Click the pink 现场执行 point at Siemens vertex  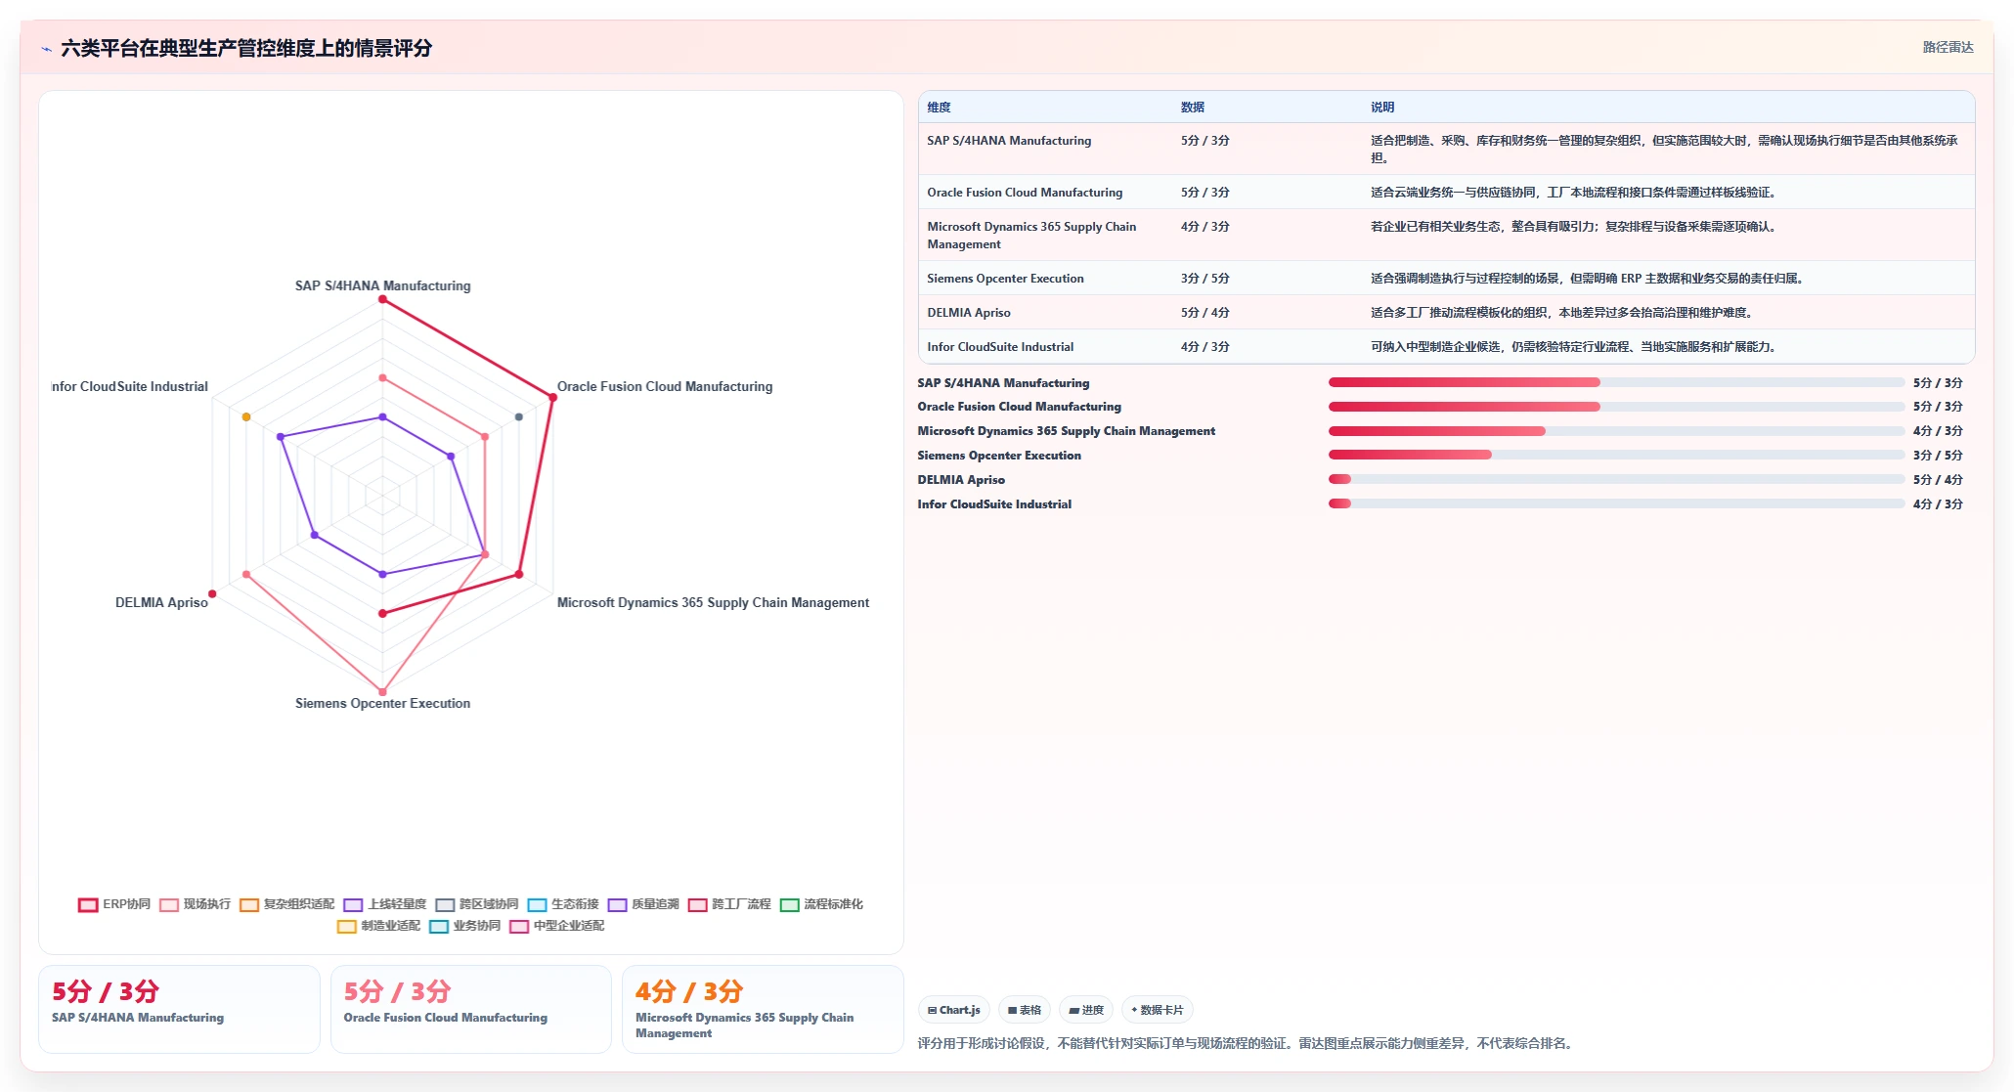click(x=382, y=692)
